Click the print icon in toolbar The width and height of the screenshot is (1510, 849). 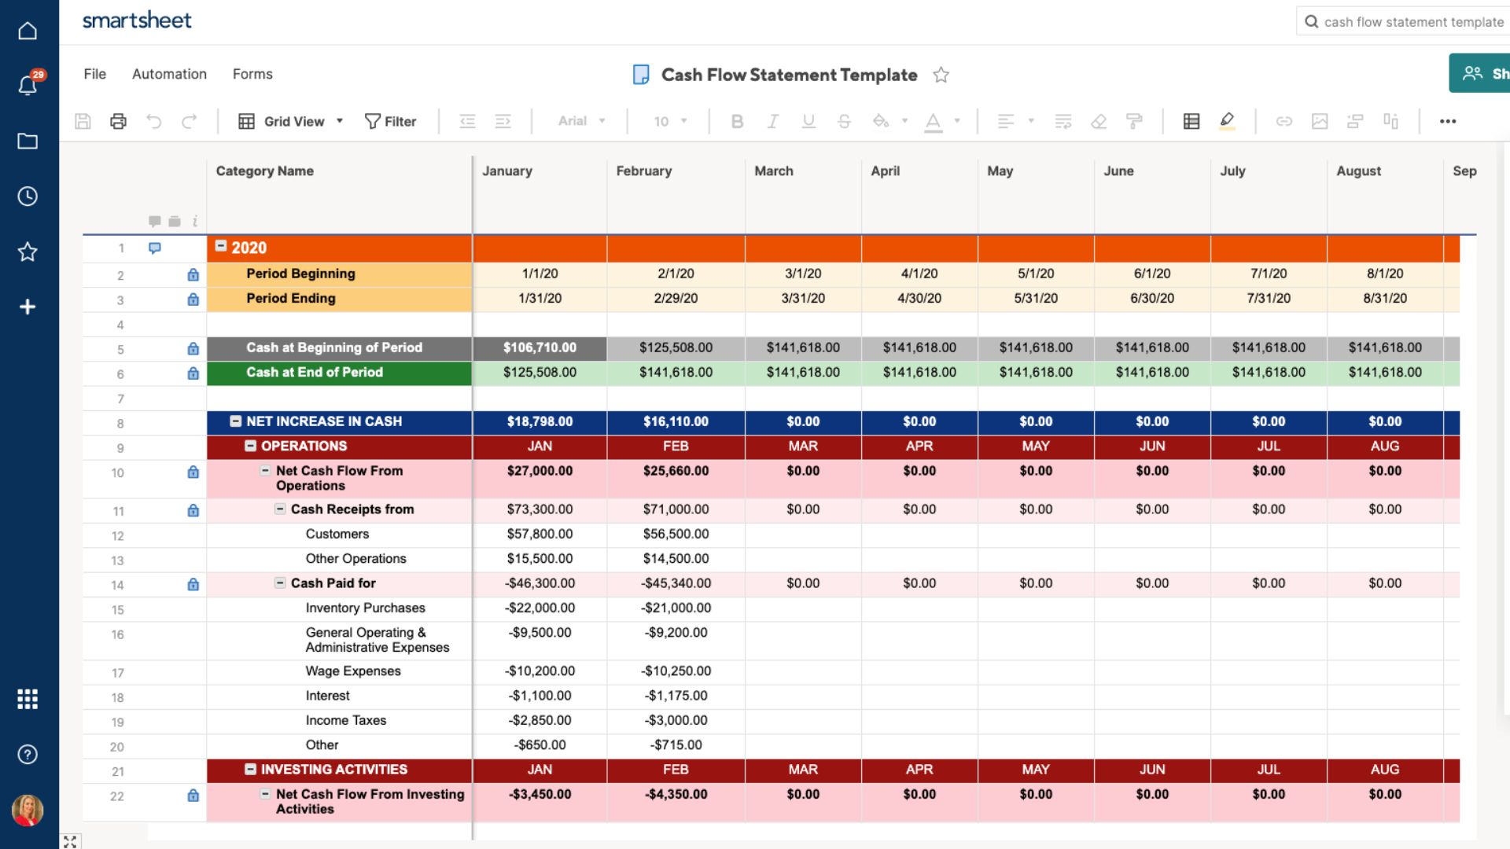point(118,121)
